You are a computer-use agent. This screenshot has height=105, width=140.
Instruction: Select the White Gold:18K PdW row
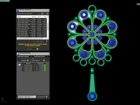32,24
